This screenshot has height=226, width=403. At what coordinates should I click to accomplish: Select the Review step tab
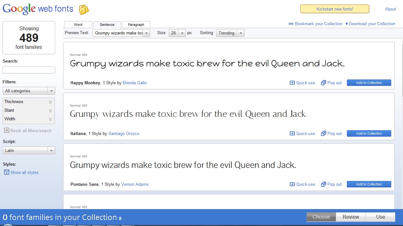pyautogui.click(x=351, y=217)
